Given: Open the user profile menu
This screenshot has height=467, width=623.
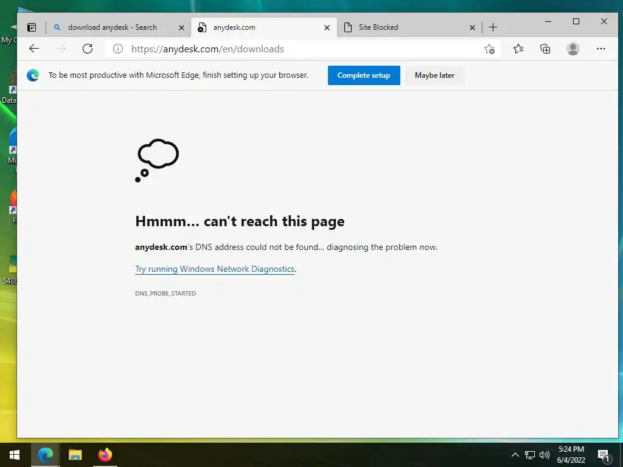Looking at the screenshot, I should (573, 49).
